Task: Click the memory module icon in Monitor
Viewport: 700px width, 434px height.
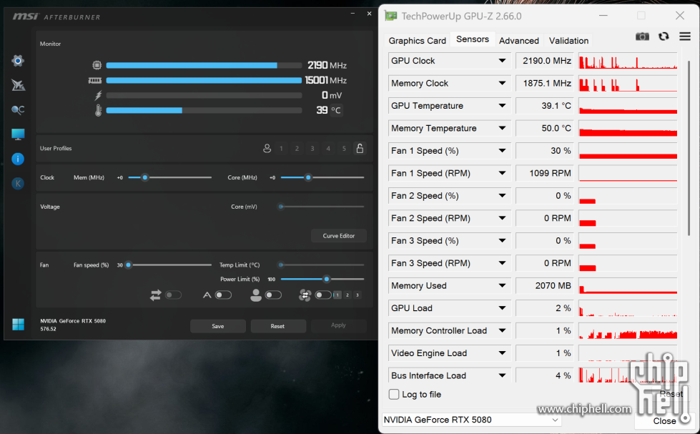Action: pos(95,80)
